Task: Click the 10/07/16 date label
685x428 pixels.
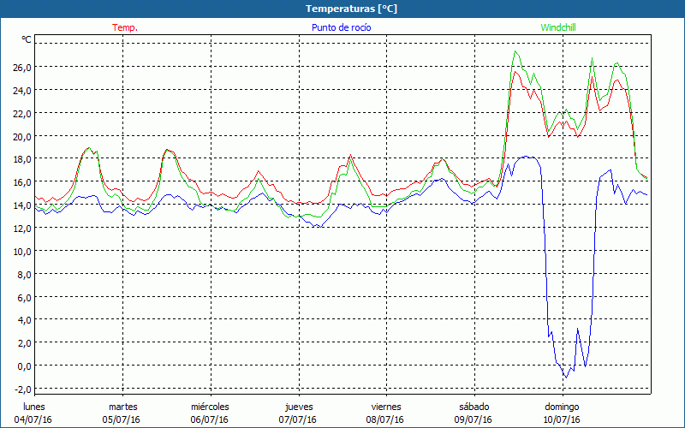Action: 562,419
